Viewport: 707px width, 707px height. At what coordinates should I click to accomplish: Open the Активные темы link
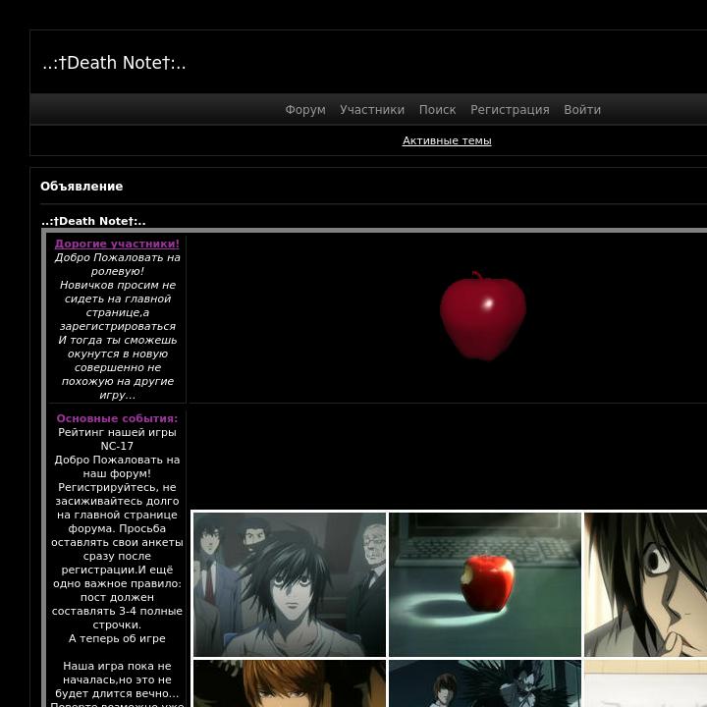click(447, 140)
